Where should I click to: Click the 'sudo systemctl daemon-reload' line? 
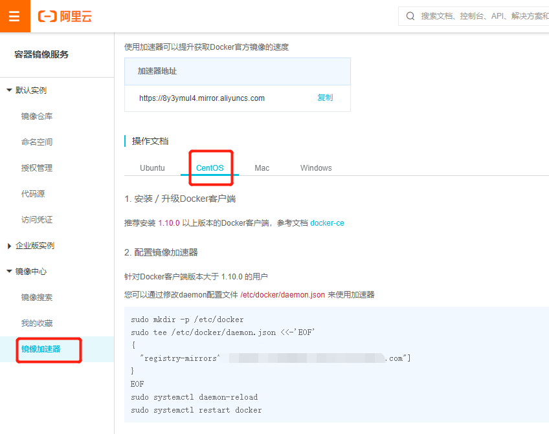194,397
